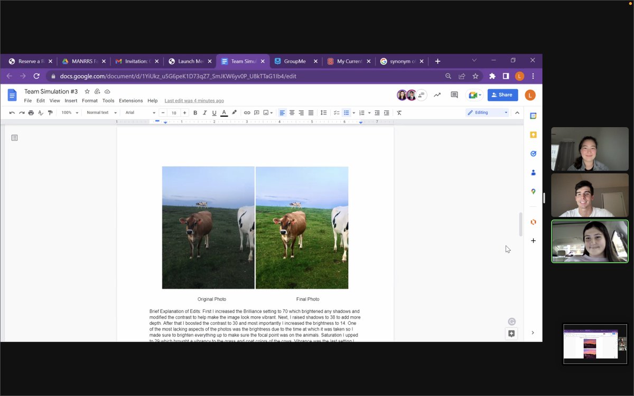This screenshot has height=396, width=634.
Task: Expand the numbered list style dropdown arrow
Action: point(369,112)
